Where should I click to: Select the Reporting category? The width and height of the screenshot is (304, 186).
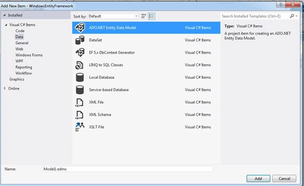click(23, 67)
